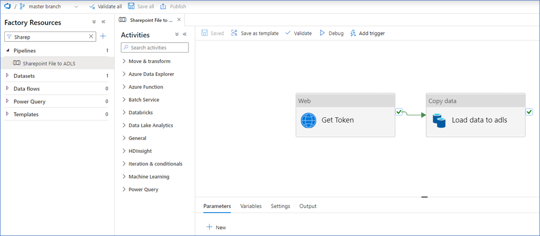The image size is (540, 236).
Task: Click New to add a parameter
Action: pyautogui.click(x=216, y=227)
